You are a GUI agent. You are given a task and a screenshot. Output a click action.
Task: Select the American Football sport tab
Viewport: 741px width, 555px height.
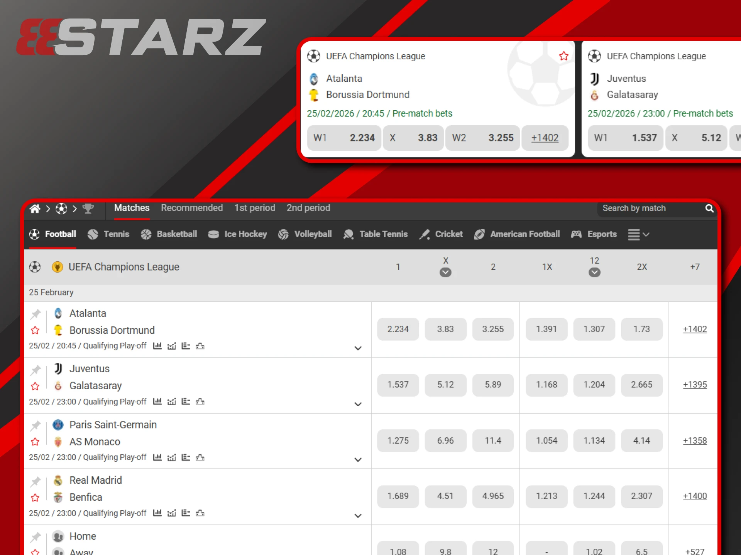tap(517, 234)
